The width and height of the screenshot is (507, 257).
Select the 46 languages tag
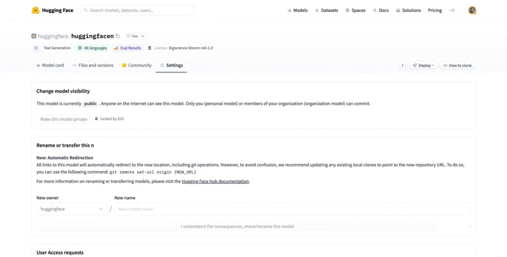pos(92,48)
